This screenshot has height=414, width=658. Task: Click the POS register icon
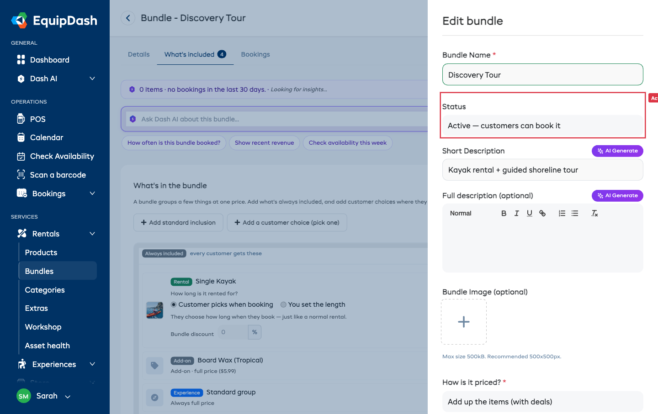tap(21, 119)
